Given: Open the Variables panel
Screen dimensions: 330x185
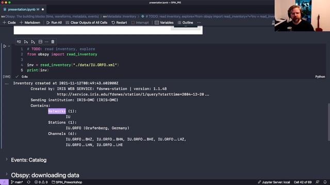Looking at the screenshot, I should coord(164,23).
